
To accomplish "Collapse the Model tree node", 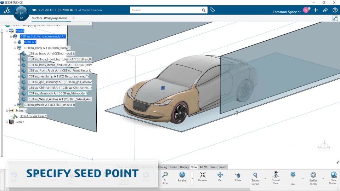I will pos(7,31).
